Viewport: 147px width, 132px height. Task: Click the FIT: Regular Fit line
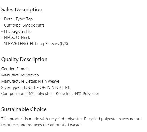(16, 31)
